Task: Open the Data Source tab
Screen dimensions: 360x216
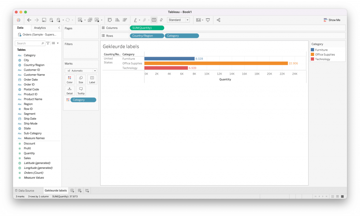Action: pos(25,191)
